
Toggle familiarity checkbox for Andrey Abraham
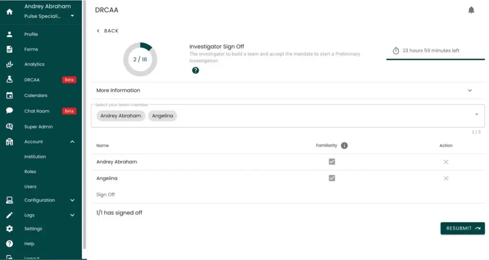click(x=332, y=162)
